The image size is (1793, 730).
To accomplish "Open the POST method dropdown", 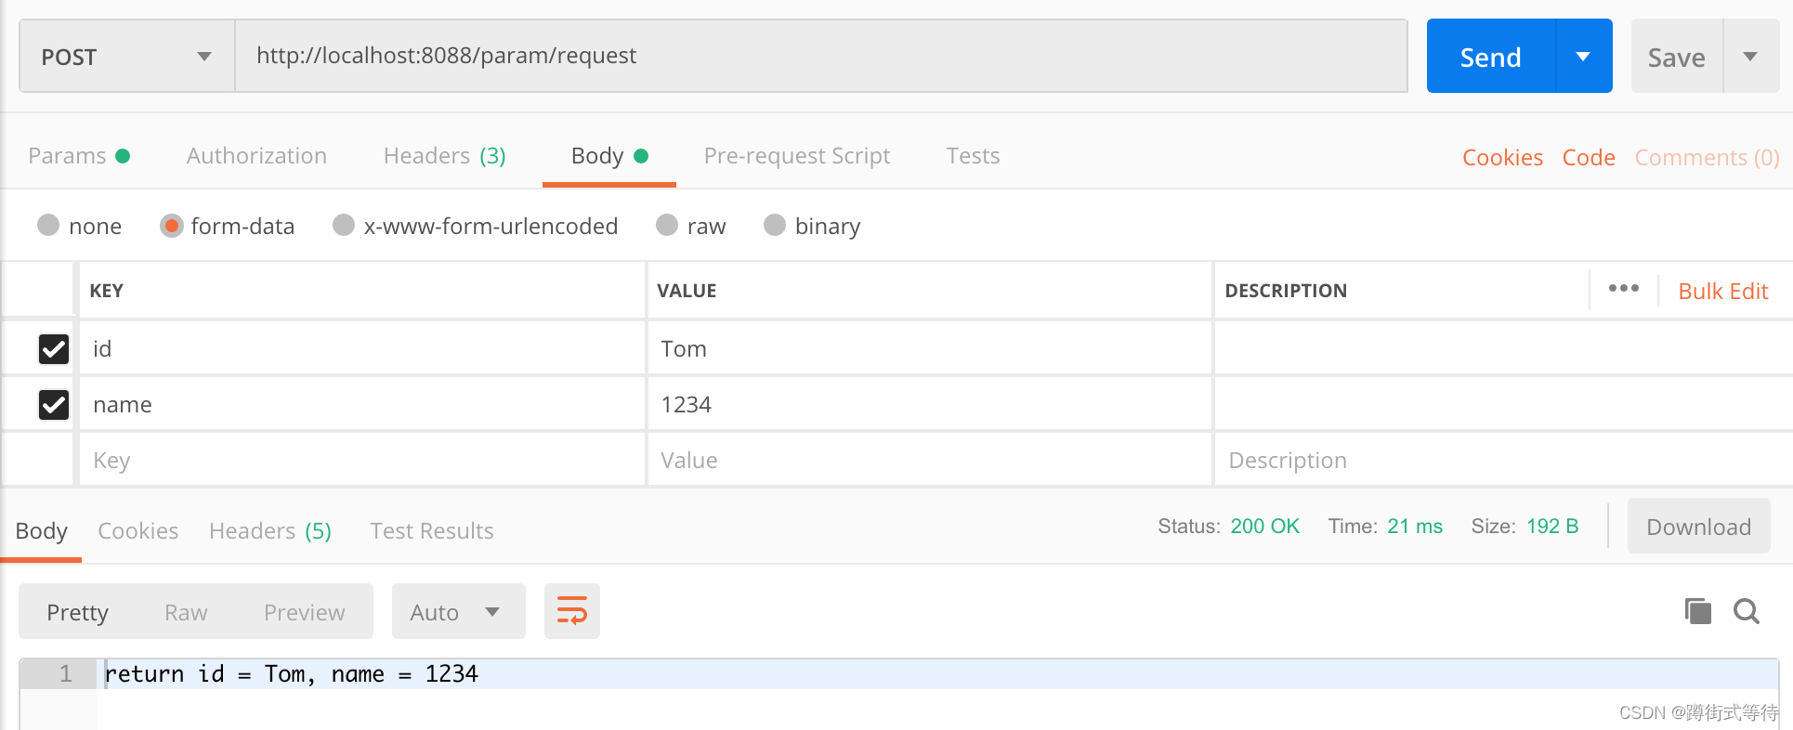I will 127,57.
